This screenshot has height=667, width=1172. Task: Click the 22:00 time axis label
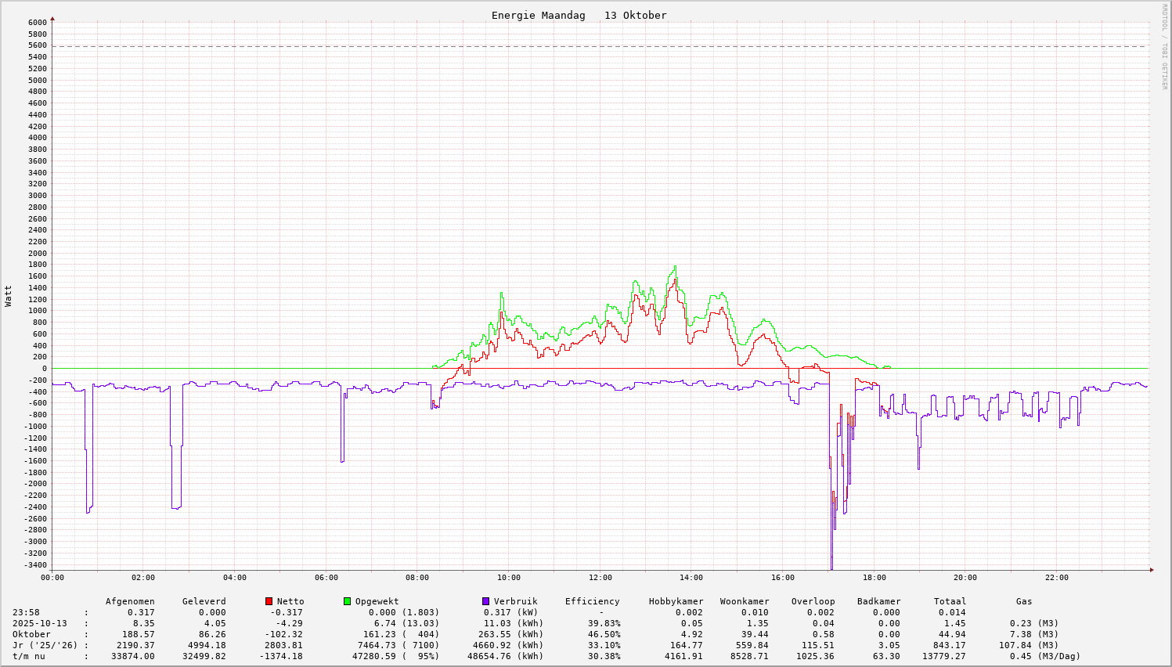point(1056,578)
